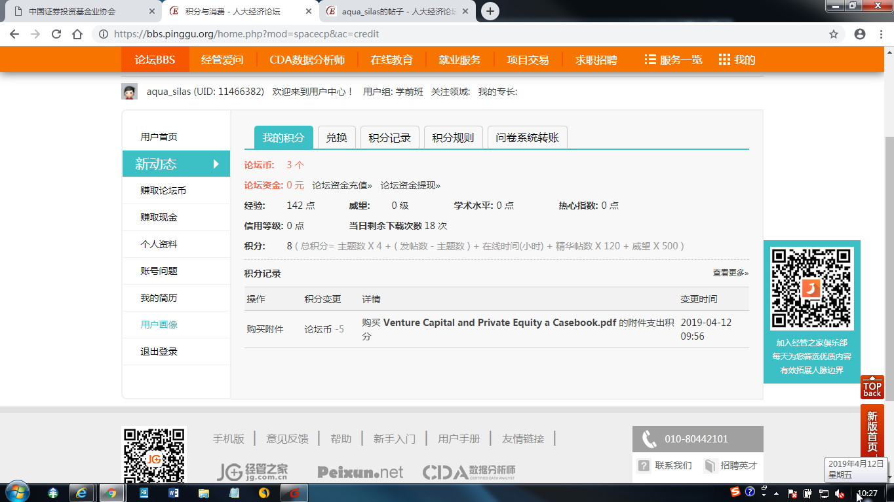Switch to the 中国证券投资基金业协会 browser tab
894x502 pixels.
[x=81, y=11]
